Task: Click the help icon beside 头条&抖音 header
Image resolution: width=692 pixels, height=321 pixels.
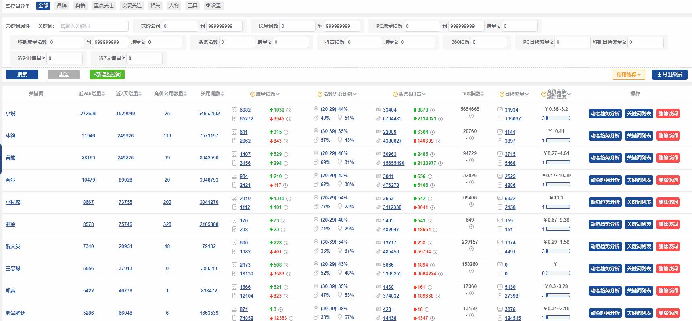Action: coord(395,94)
